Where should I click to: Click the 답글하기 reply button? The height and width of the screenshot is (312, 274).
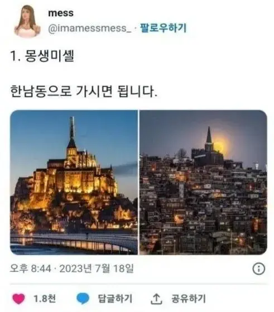click(115, 299)
